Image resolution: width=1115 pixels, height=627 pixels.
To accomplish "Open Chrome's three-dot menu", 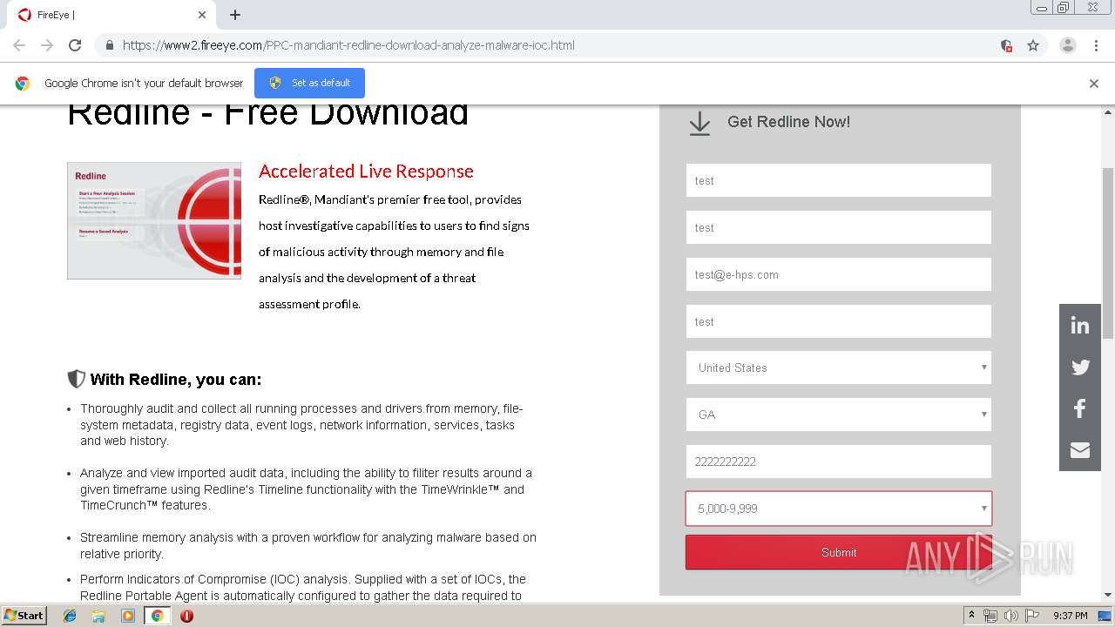I will point(1097,45).
